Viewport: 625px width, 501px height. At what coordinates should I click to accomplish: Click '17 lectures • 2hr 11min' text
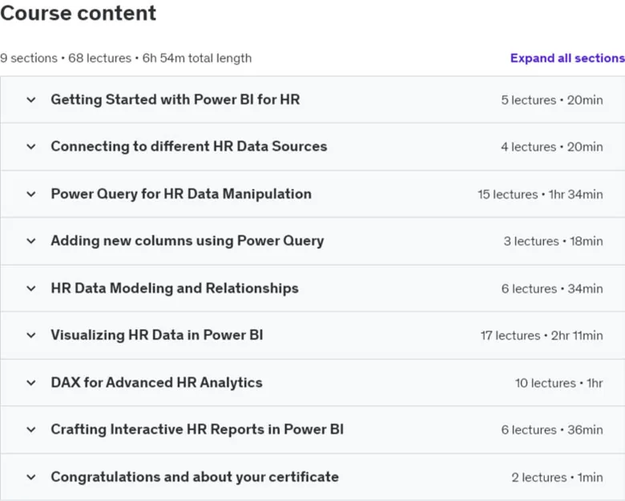[x=542, y=335]
